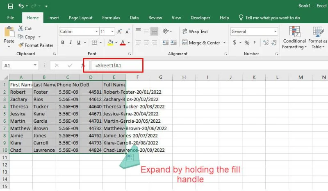The image size is (328, 191).
Task: Open the Developer tab
Action: click(x=200, y=18)
